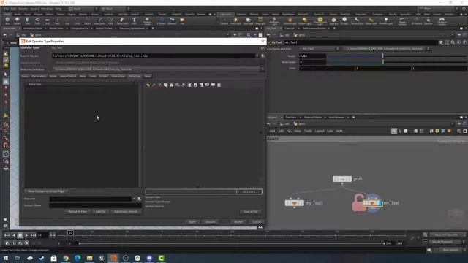Select the Metaball shelf tool
The width and height of the screenshot is (468, 263).
pyautogui.click(x=172, y=20)
